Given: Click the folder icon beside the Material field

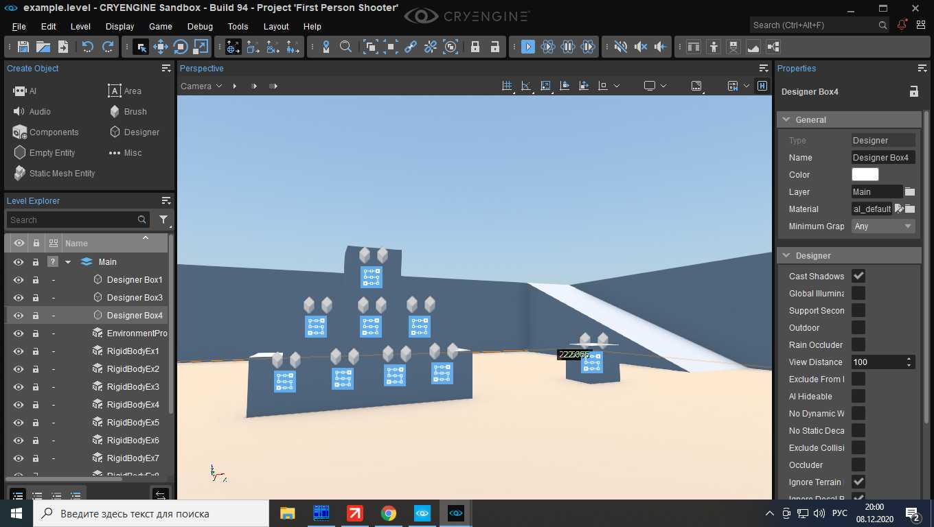Looking at the screenshot, I should 910,209.
